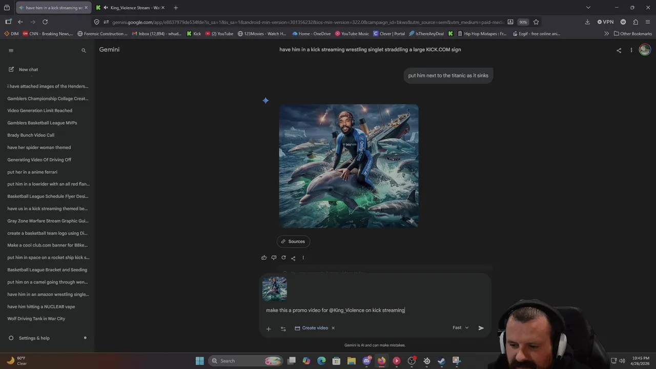This screenshot has height=369, width=656.
Task: Click the search chats magnifier icon
Action: (x=84, y=50)
